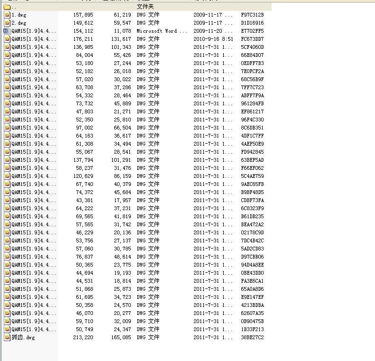This screenshot has height=361, width=375.
Task: Select file name 2.dwg
Action: click(19, 23)
